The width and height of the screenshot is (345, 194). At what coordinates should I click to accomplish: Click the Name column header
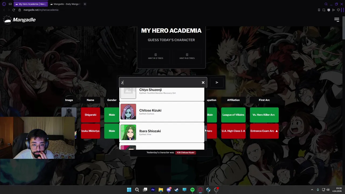[90, 100]
